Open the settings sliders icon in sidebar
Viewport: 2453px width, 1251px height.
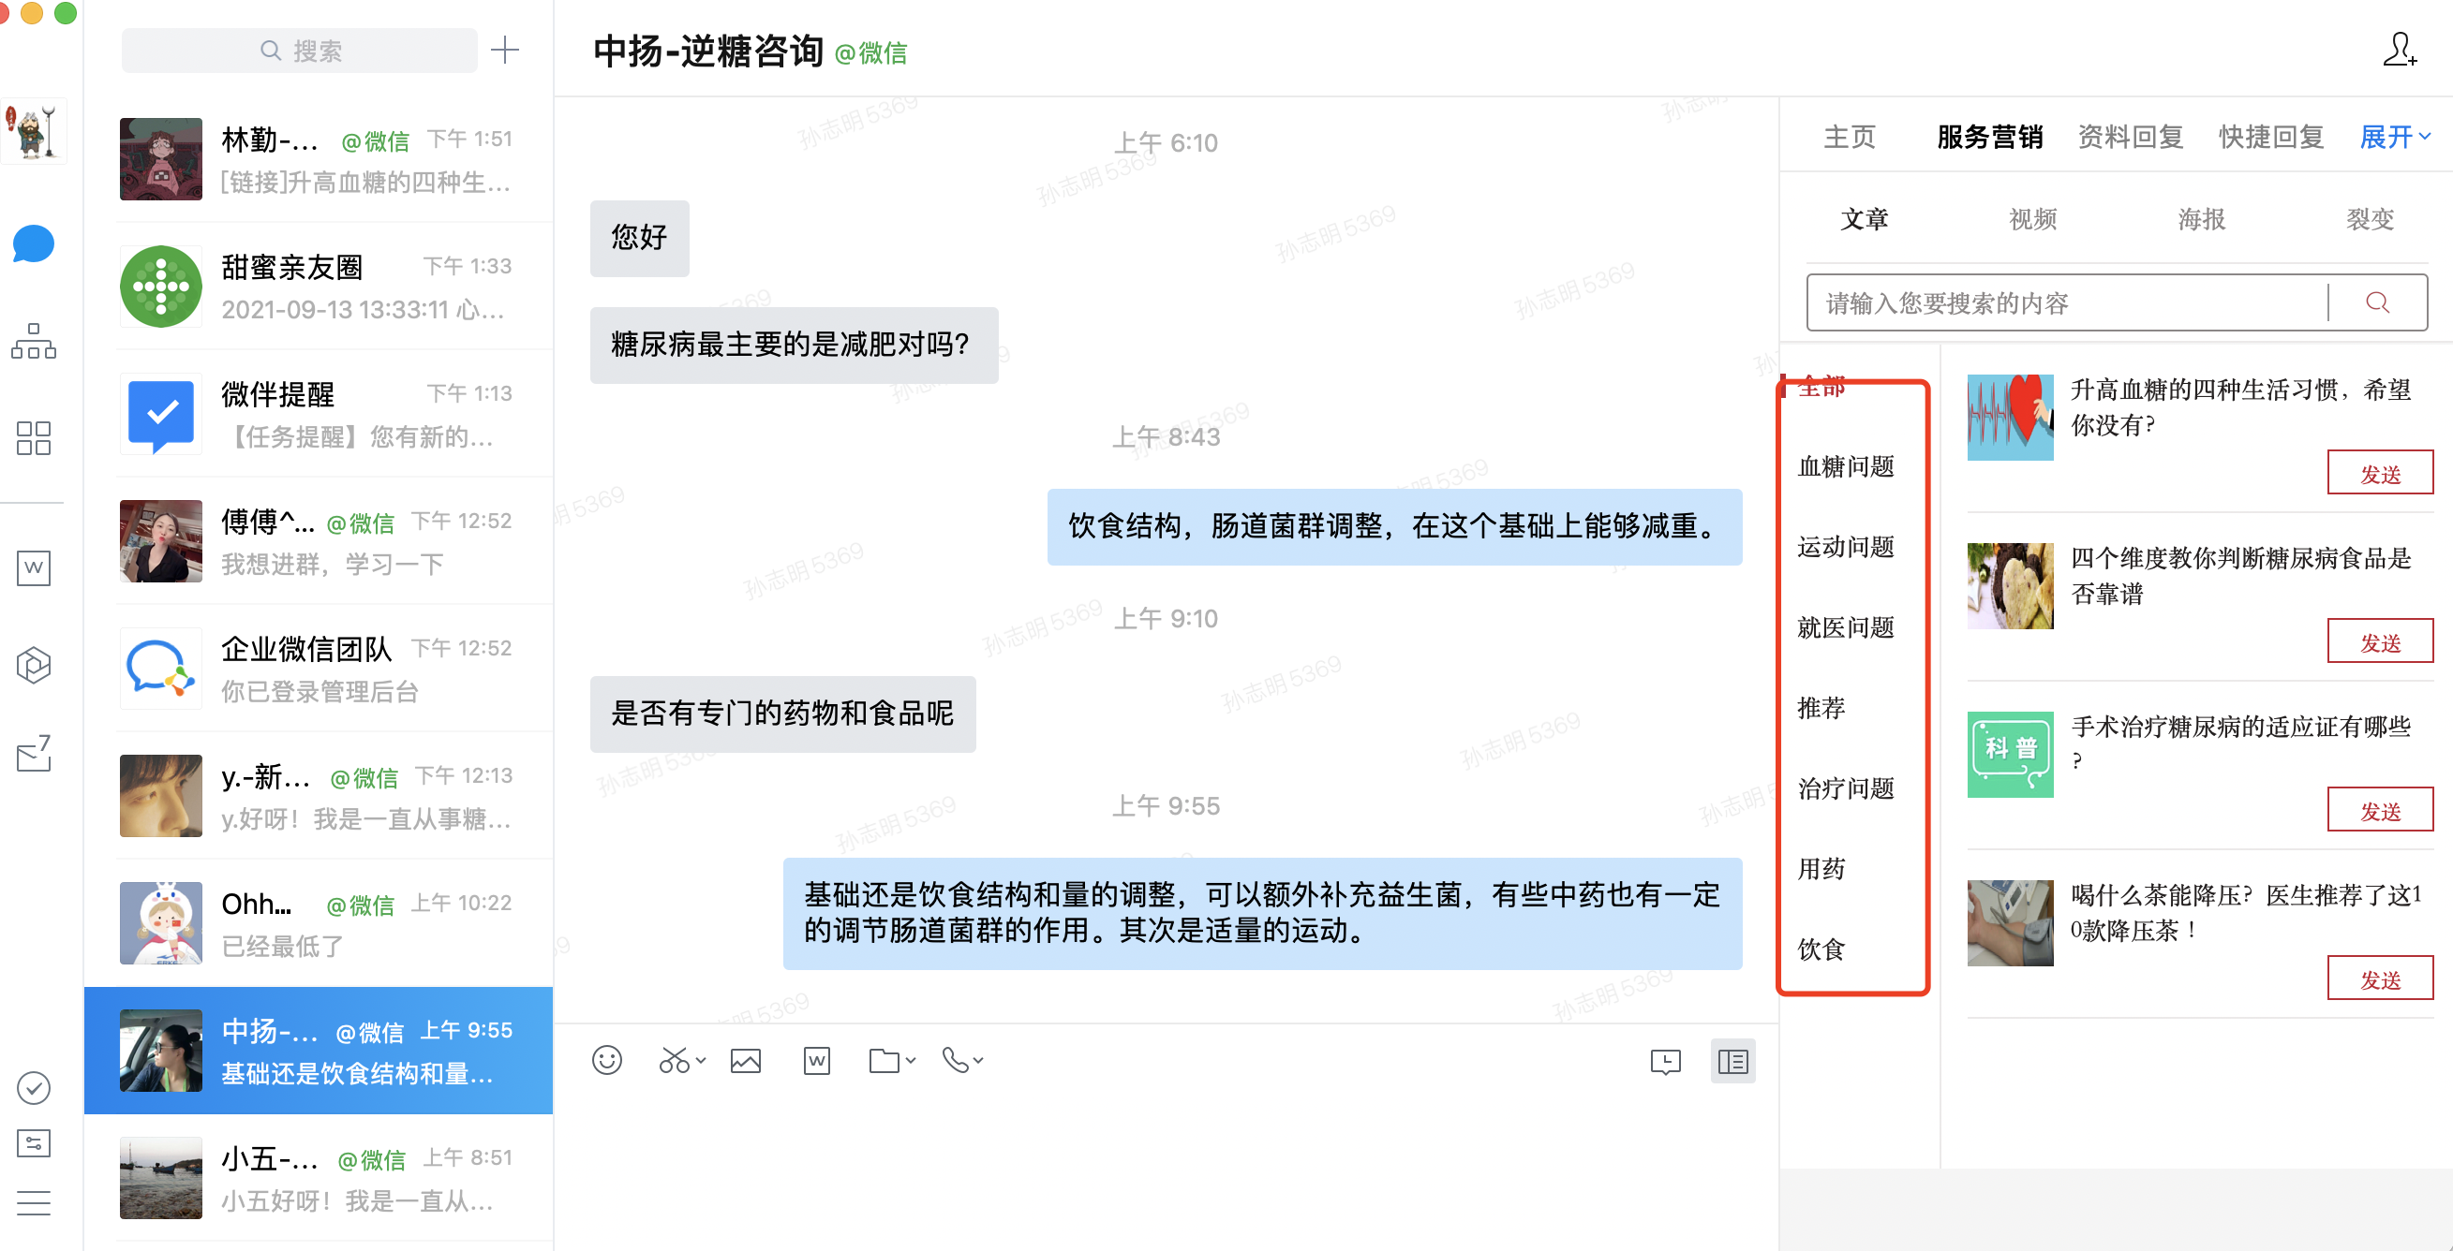[x=34, y=1143]
